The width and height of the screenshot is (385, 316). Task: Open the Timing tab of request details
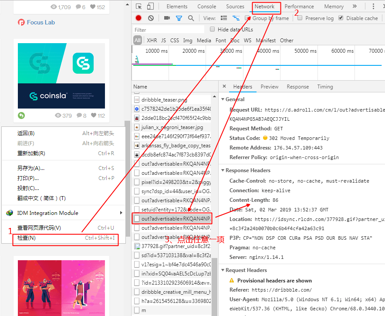point(325,87)
